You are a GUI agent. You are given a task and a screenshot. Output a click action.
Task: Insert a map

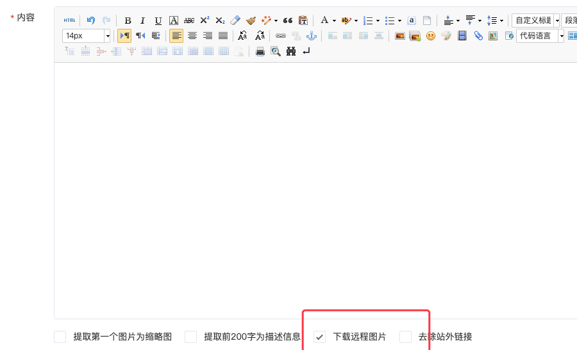tap(493, 36)
